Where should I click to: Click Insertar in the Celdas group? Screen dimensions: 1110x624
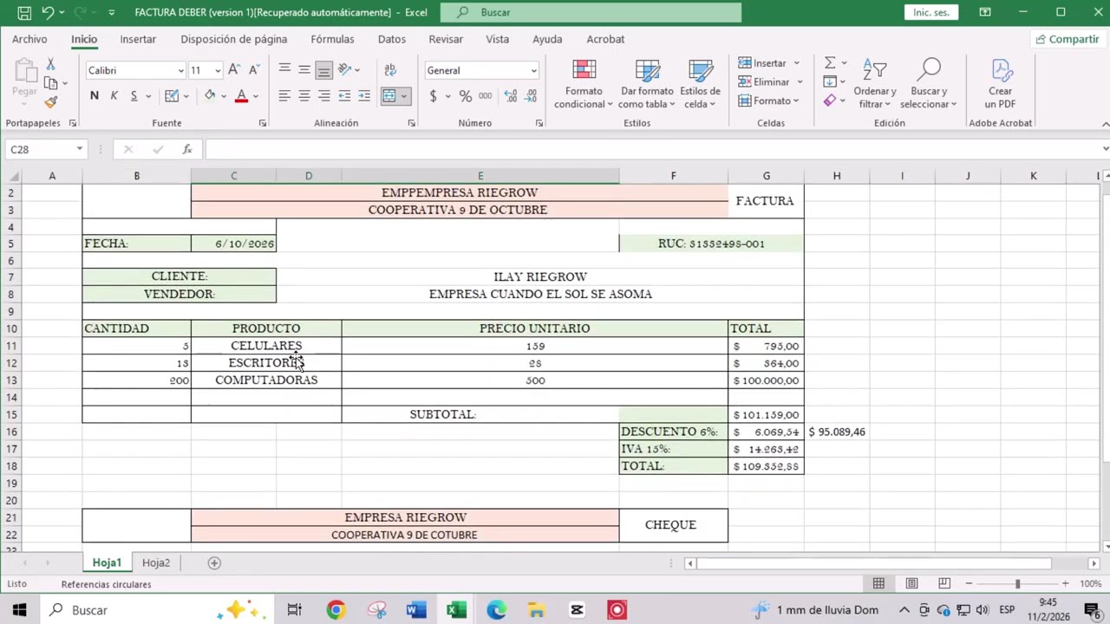(x=768, y=63)
